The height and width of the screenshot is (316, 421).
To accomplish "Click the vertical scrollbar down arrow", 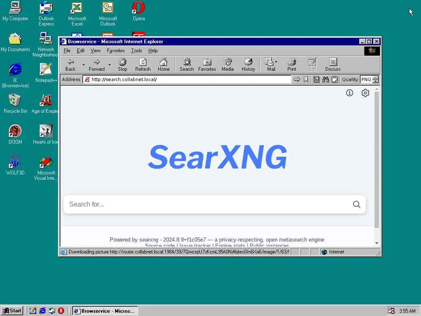I will click(377, 243).
